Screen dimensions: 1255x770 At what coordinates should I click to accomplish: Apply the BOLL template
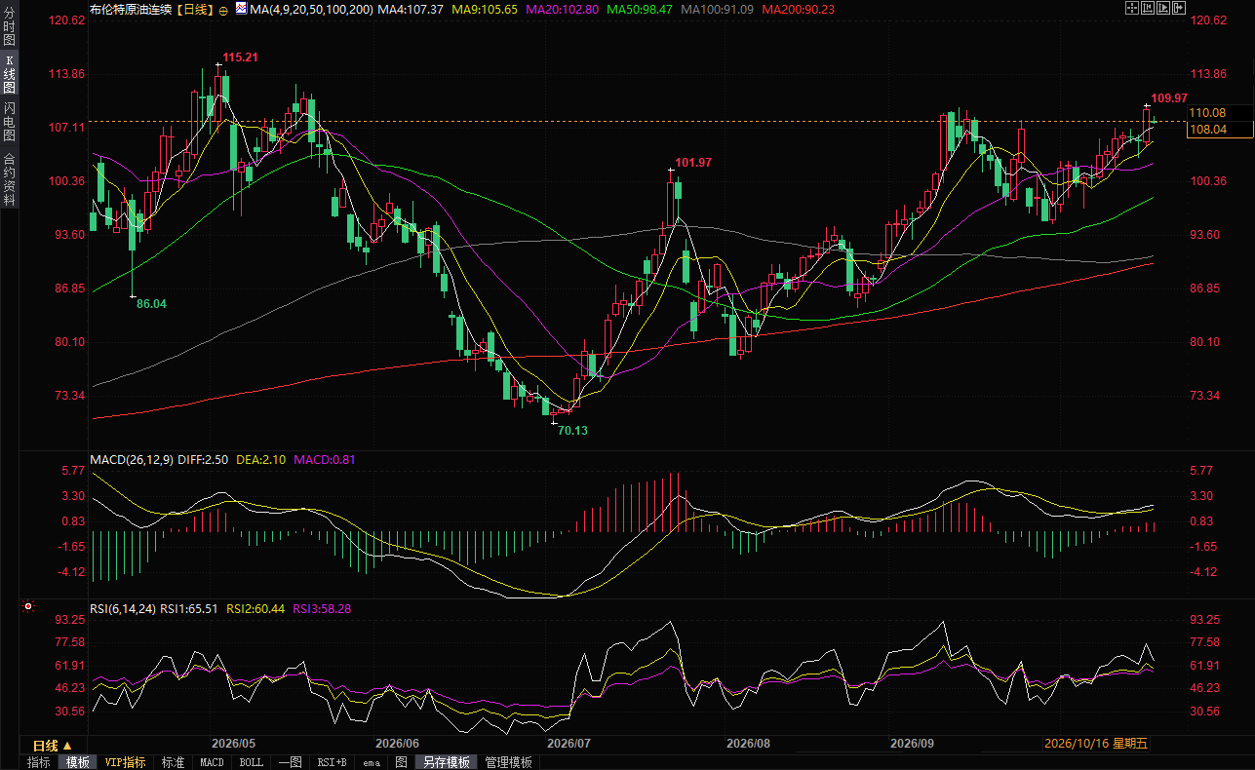tap(252, 762)
